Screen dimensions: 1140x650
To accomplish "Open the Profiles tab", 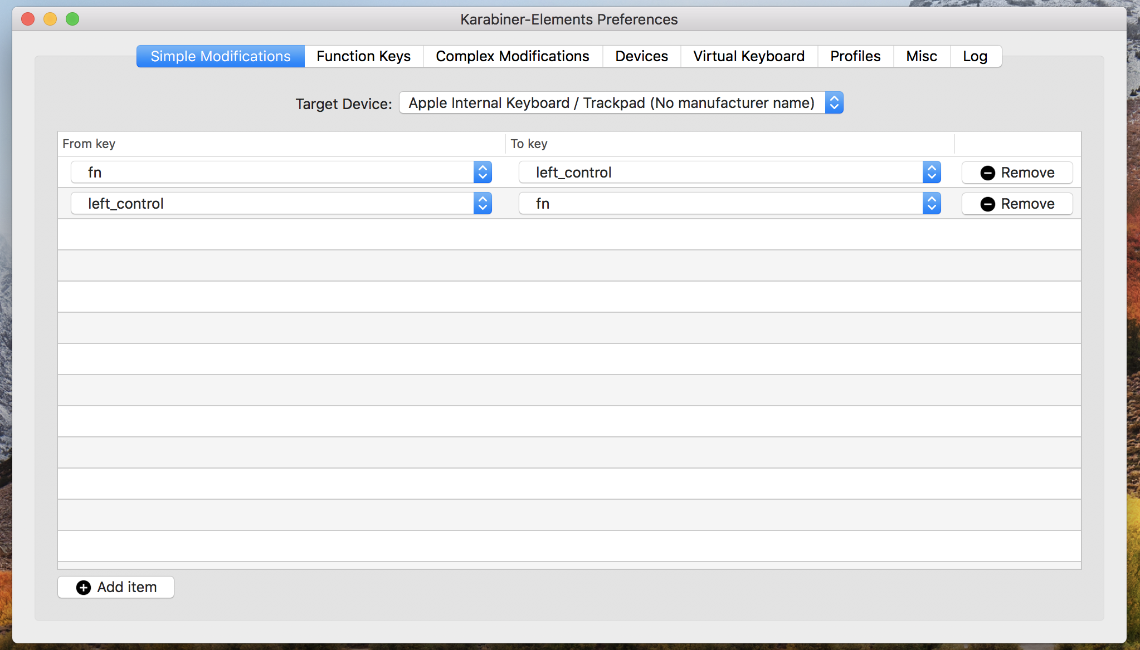I will click(x=855, y=56).
